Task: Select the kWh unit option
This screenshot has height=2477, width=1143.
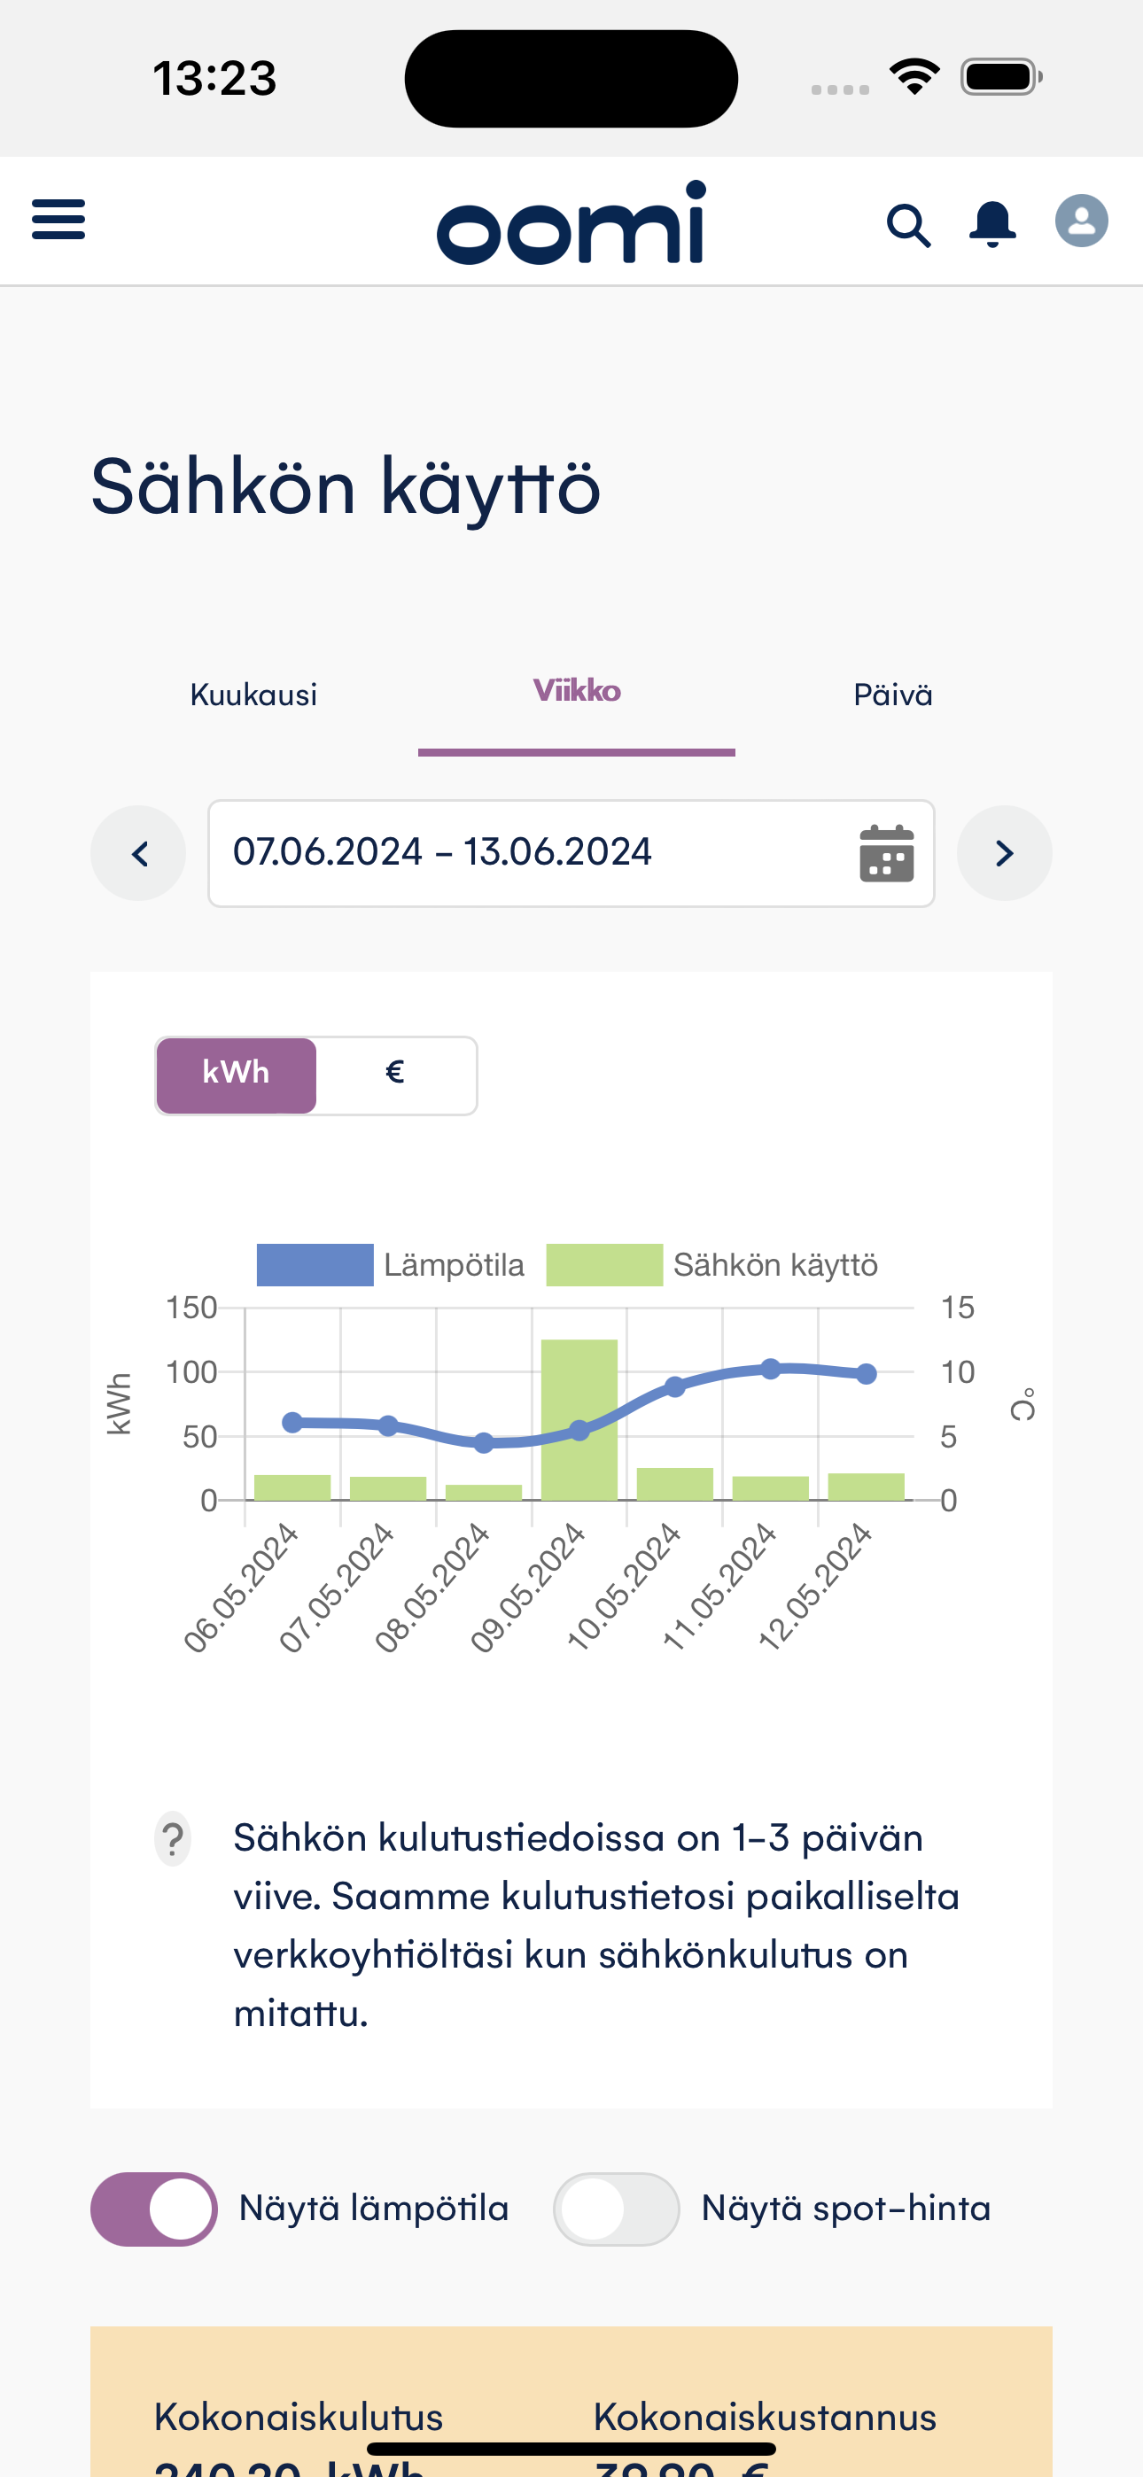Action: [237, 1075]
